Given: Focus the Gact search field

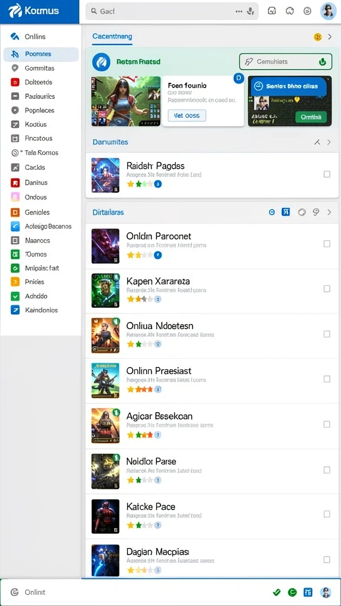Looking at the screenshot, I should (172, 11).
